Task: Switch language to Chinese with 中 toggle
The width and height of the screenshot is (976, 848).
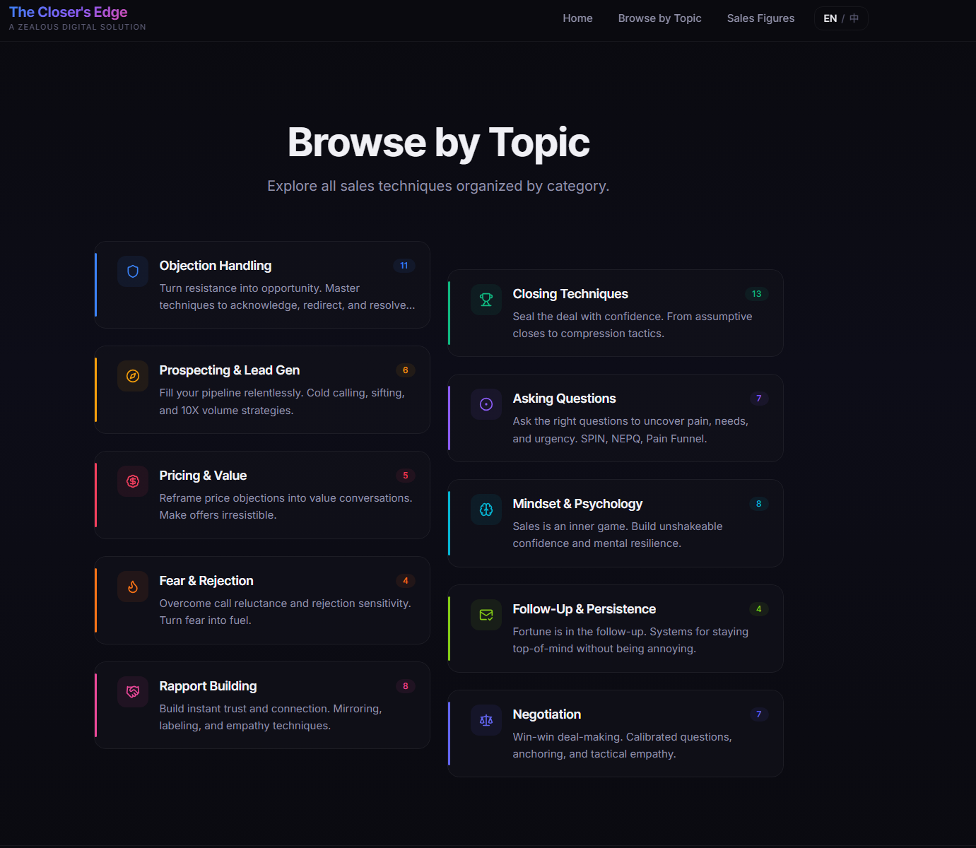Action: pos(854,18)
